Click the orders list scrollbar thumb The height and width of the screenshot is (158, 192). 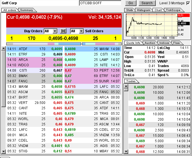(x=4, y=79)
